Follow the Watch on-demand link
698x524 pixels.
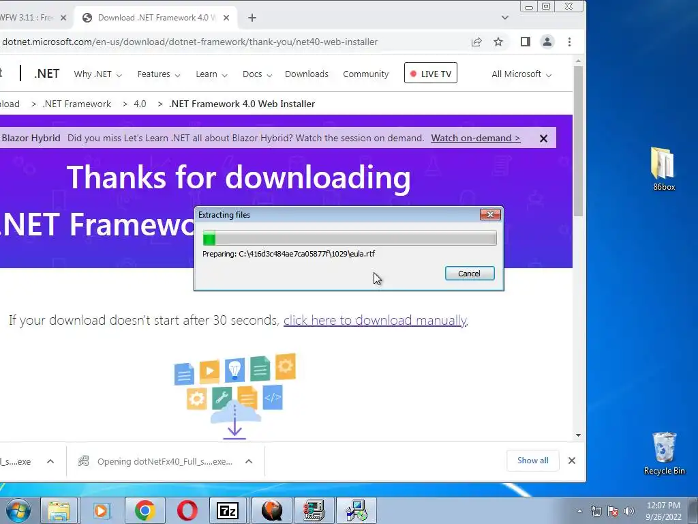click(x=475, y=138)
